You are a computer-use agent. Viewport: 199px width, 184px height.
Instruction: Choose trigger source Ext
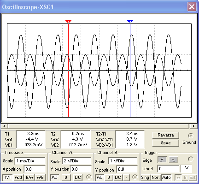(x=193, y=178)
